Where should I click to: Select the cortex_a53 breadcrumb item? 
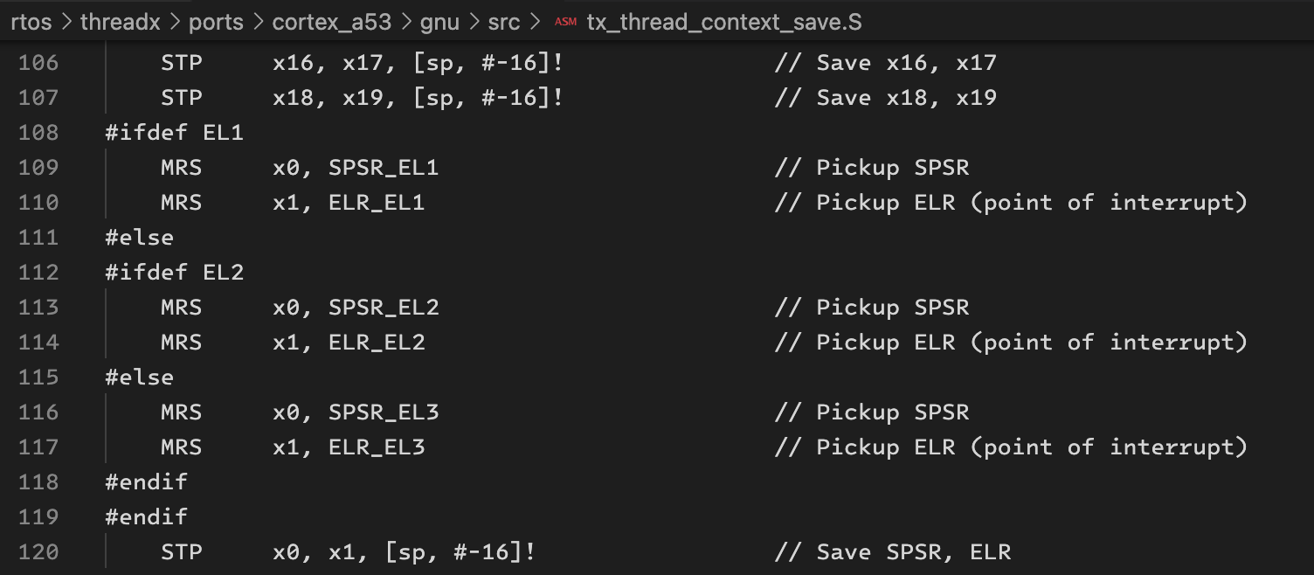tap(331, 23)
